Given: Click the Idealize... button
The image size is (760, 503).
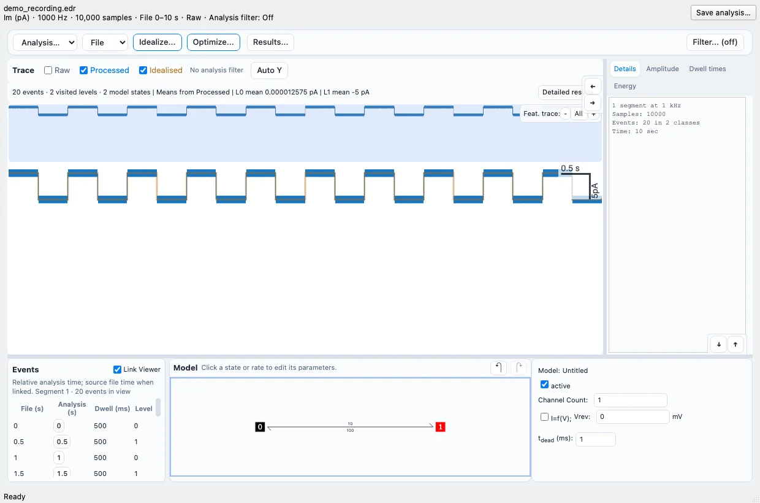Looking at the screenshot, I should [x=158, y=42].
